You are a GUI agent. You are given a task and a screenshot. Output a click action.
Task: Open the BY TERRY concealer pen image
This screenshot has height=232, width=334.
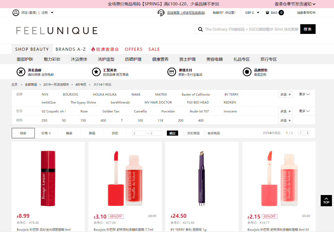202,178
